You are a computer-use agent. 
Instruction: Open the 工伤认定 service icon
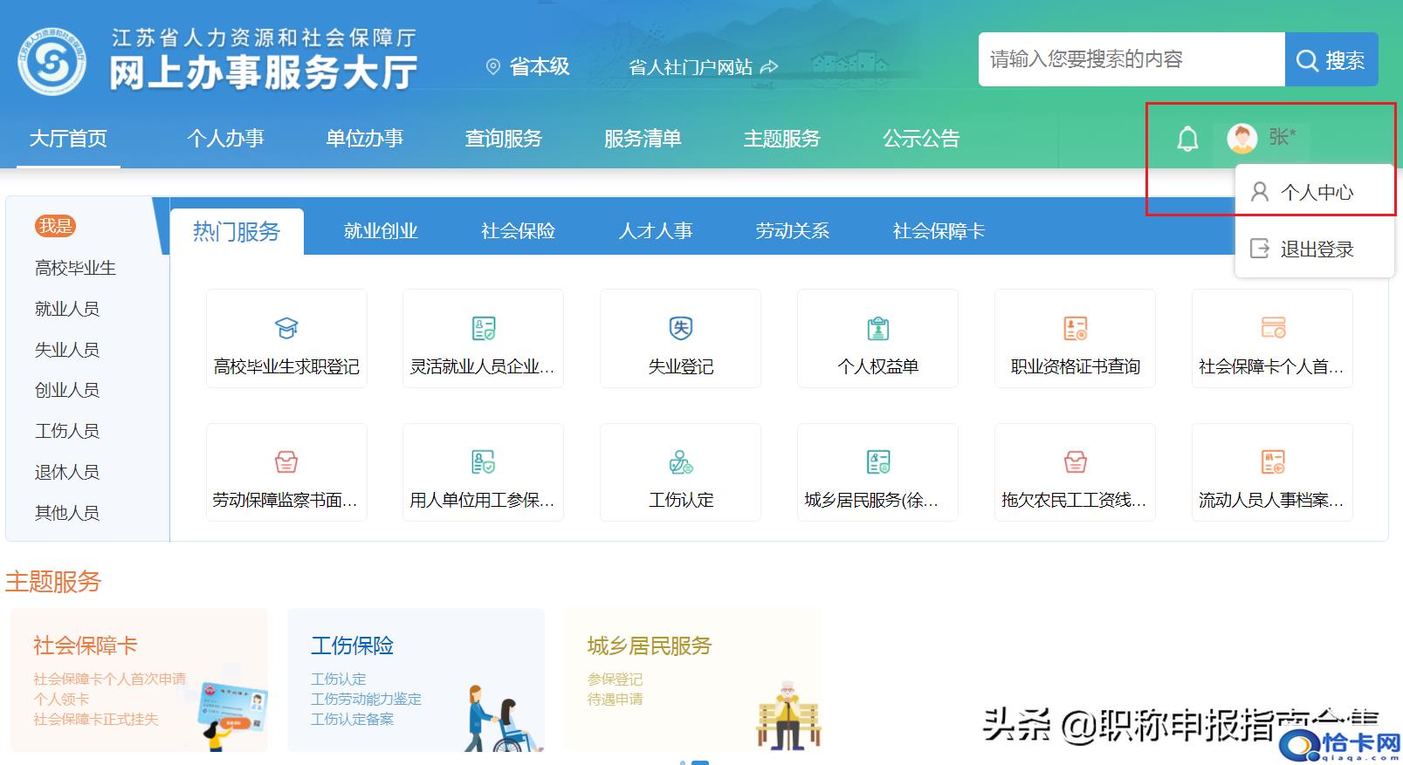pos(680,461)
